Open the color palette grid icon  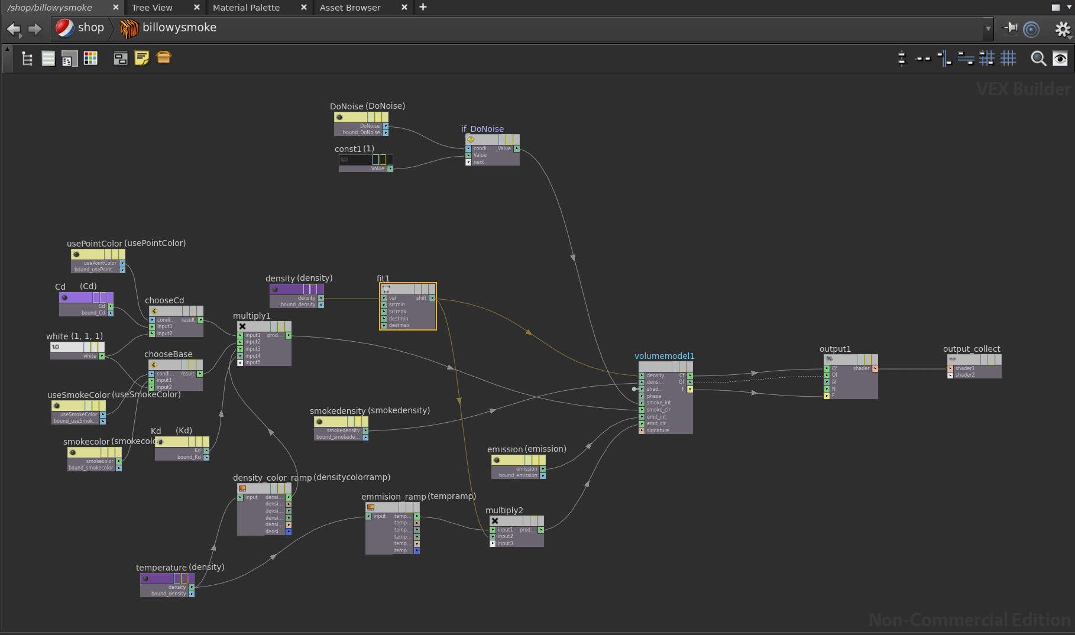(x=90, y=58)
